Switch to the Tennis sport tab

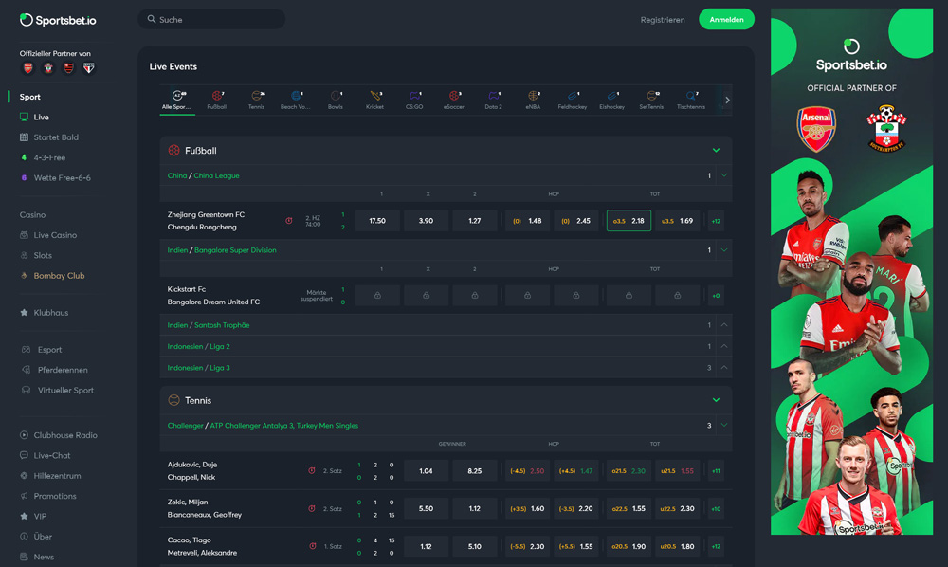click(x=256, y=100)
